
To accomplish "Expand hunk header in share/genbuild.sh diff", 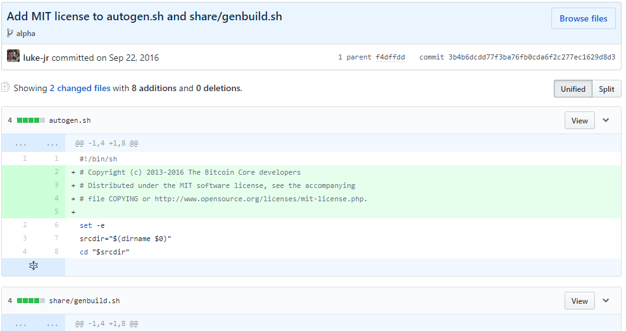I will tap(34, 323).
